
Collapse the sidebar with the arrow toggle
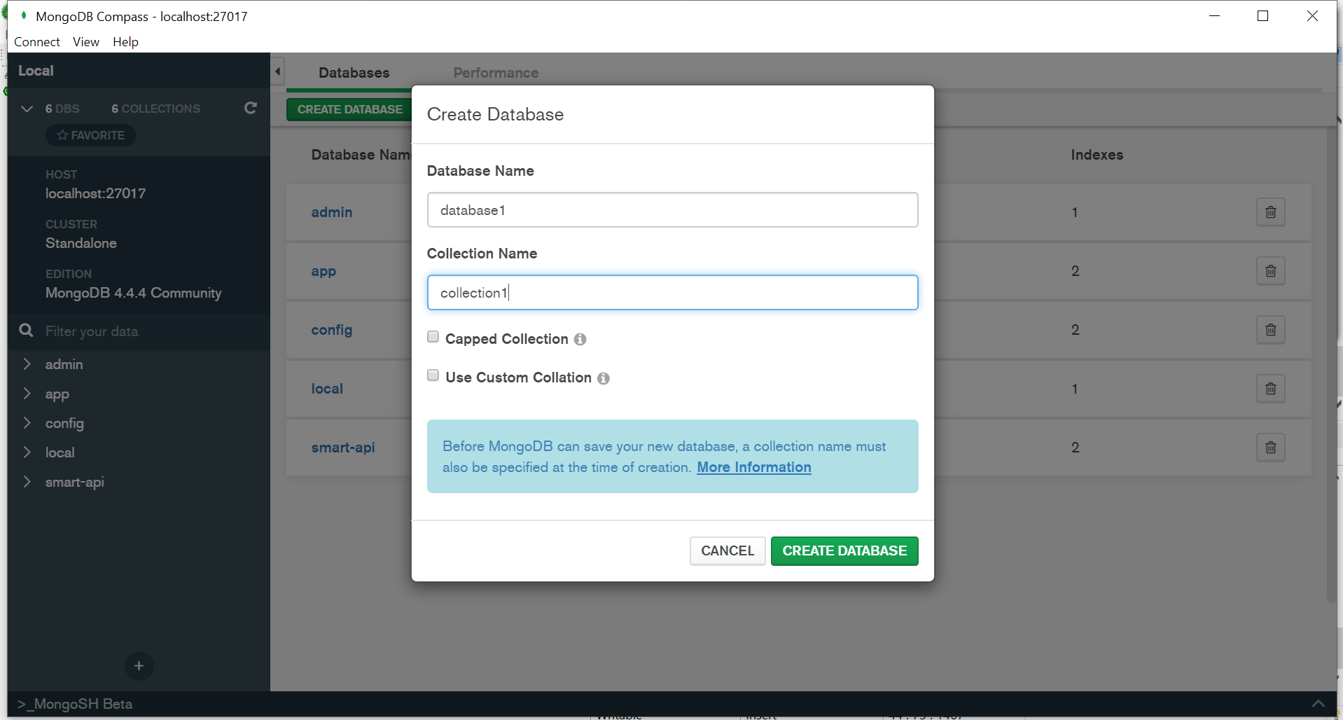(278, 71)
